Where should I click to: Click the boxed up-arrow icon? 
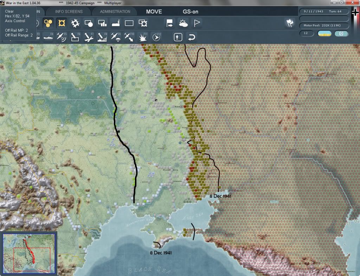click(x=178, y=37)
